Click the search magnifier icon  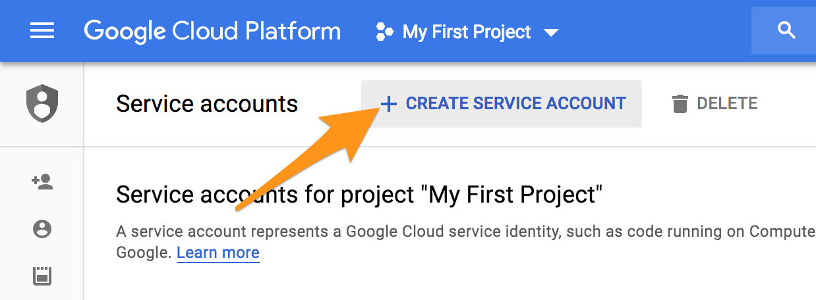click(x=786, y=30)
